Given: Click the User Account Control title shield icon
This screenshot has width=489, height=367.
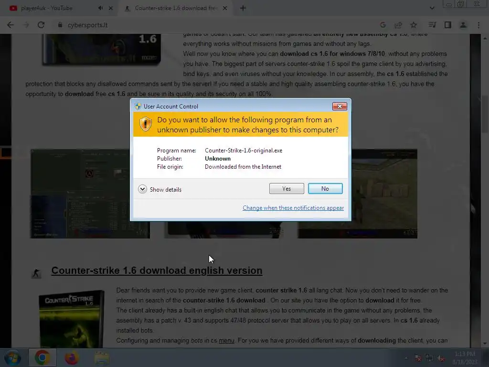Looking at the screenshot, I should [138, 106].
